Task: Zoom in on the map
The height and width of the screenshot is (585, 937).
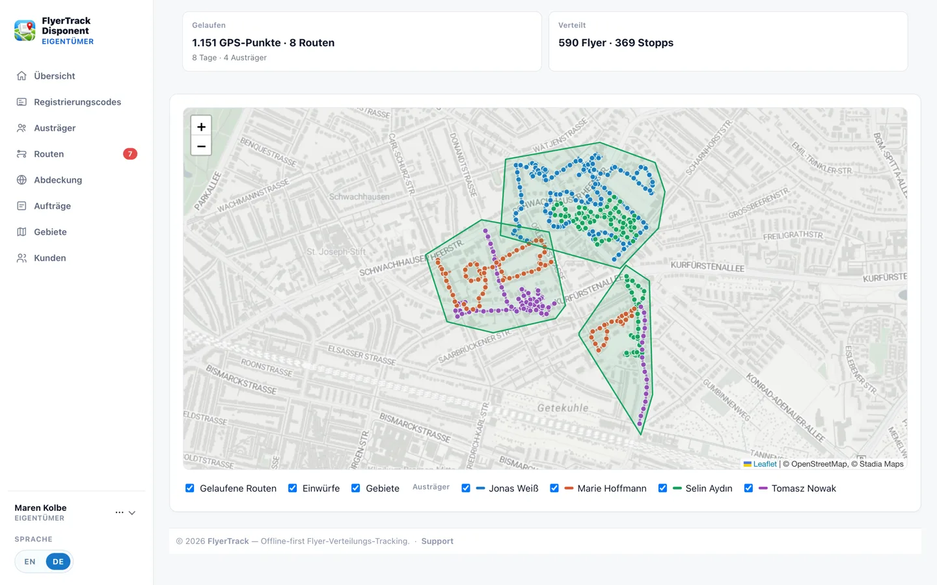Action: click(201, 127)
